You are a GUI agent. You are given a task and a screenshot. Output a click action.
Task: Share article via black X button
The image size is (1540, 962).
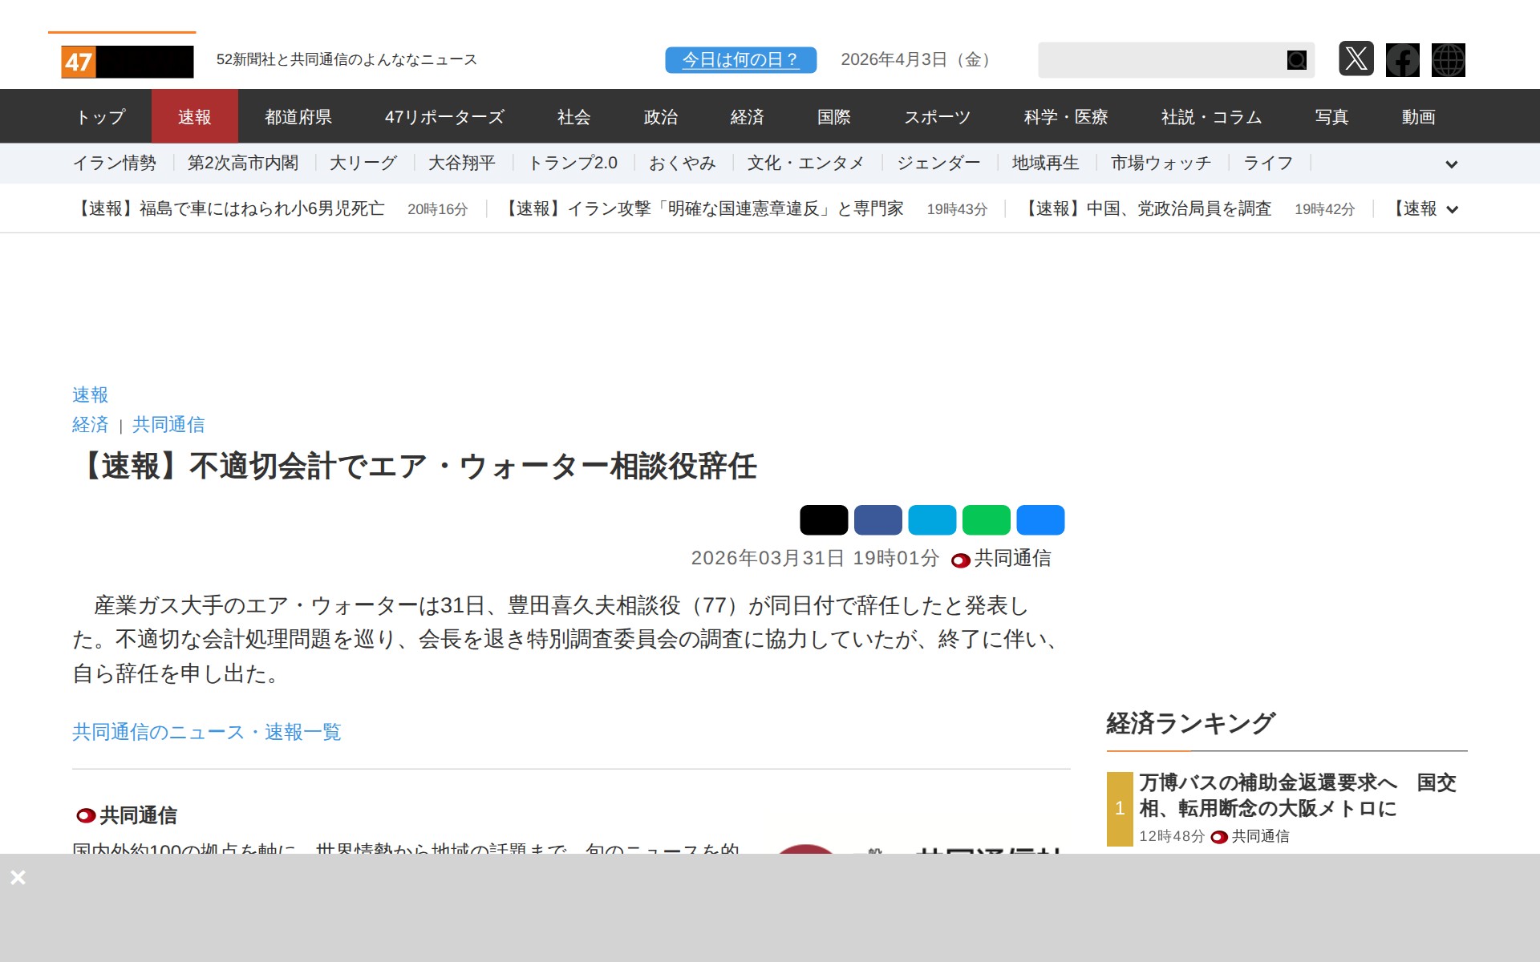click(824, 519)
